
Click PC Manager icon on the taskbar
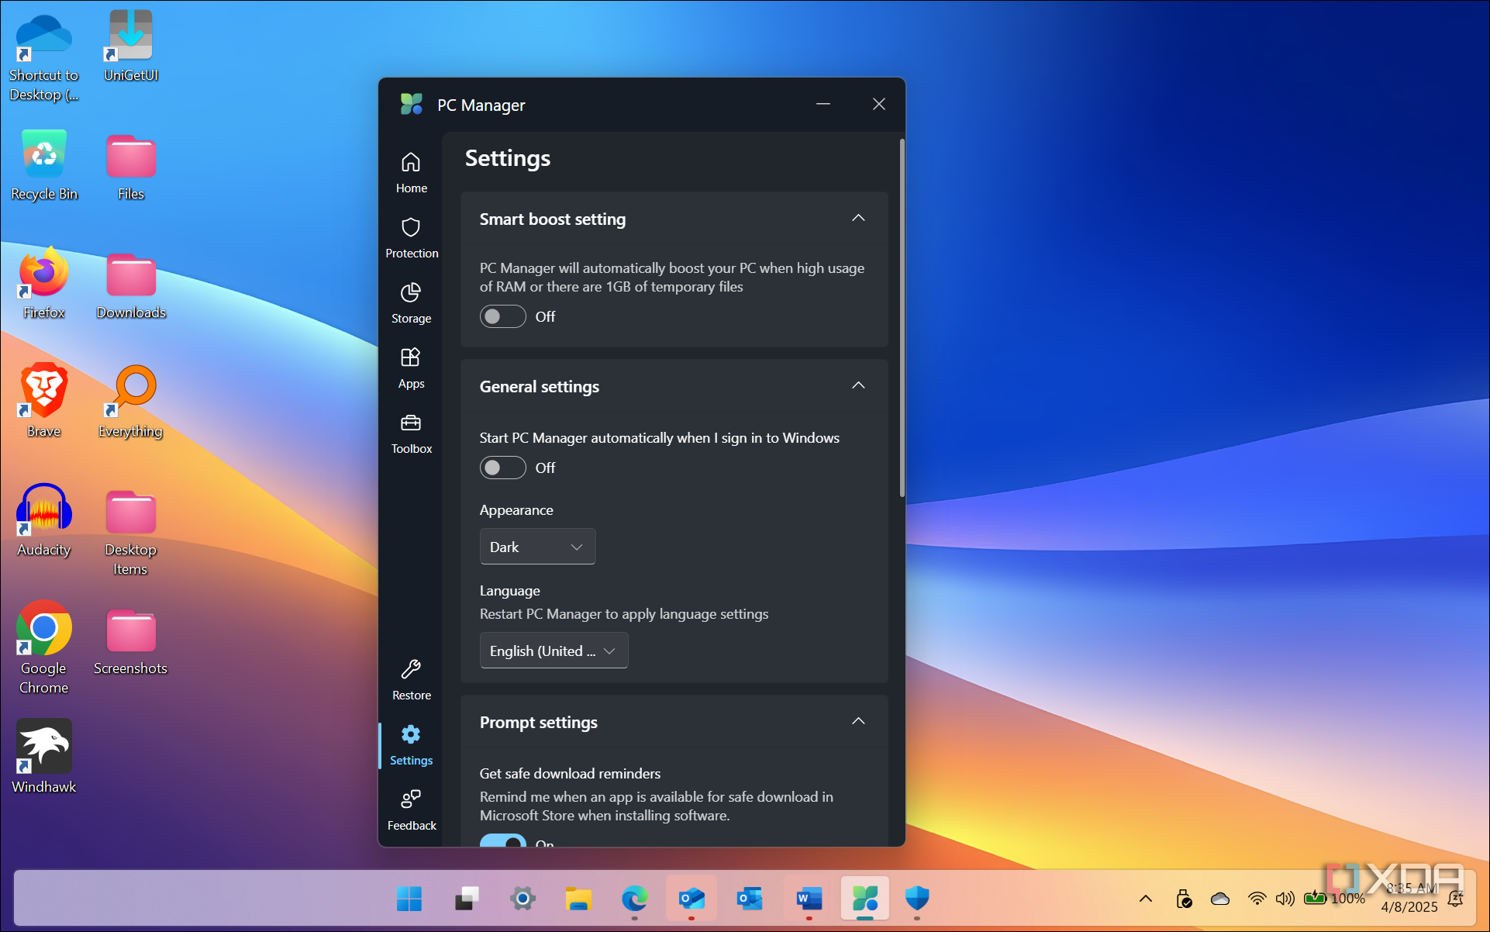[x=865, y=899]
